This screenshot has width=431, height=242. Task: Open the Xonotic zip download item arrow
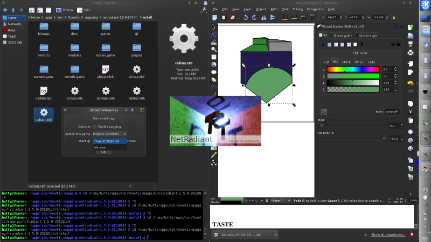275,234
